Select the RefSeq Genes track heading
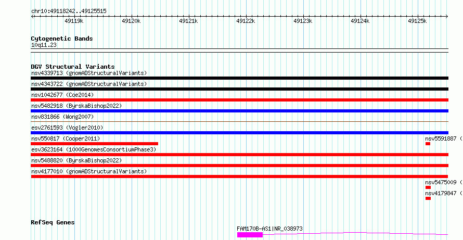The height and width of the screenshot is (240, 463). click(x=53, y=222)
